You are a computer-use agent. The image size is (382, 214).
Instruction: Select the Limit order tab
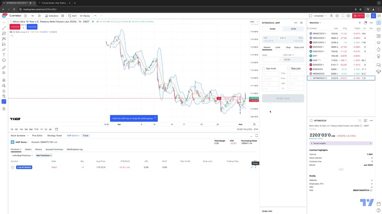(x=278, y=47)
